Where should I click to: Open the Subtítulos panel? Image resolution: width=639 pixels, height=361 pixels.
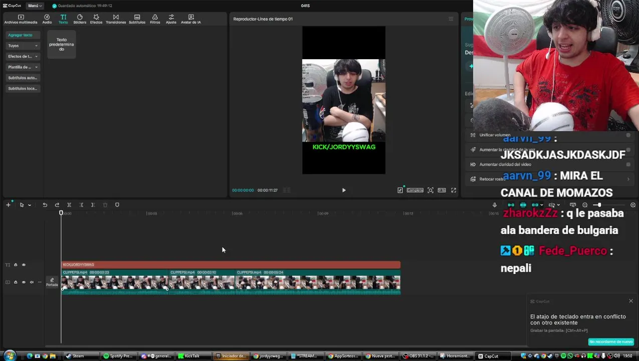(137, 19)
